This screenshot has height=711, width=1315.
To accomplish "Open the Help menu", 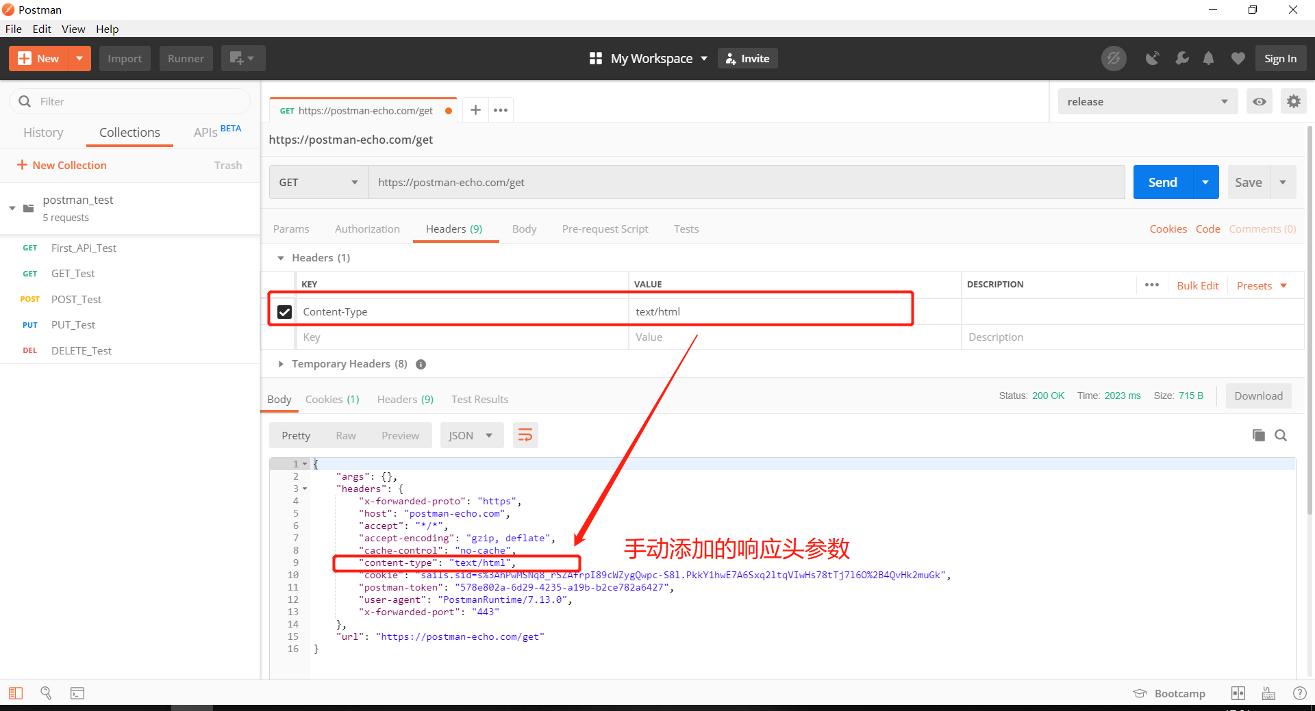I will (107, 29).
